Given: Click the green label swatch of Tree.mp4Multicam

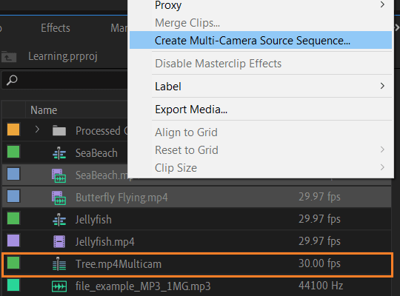Looking at the screenshot, I should click(13, 263).
